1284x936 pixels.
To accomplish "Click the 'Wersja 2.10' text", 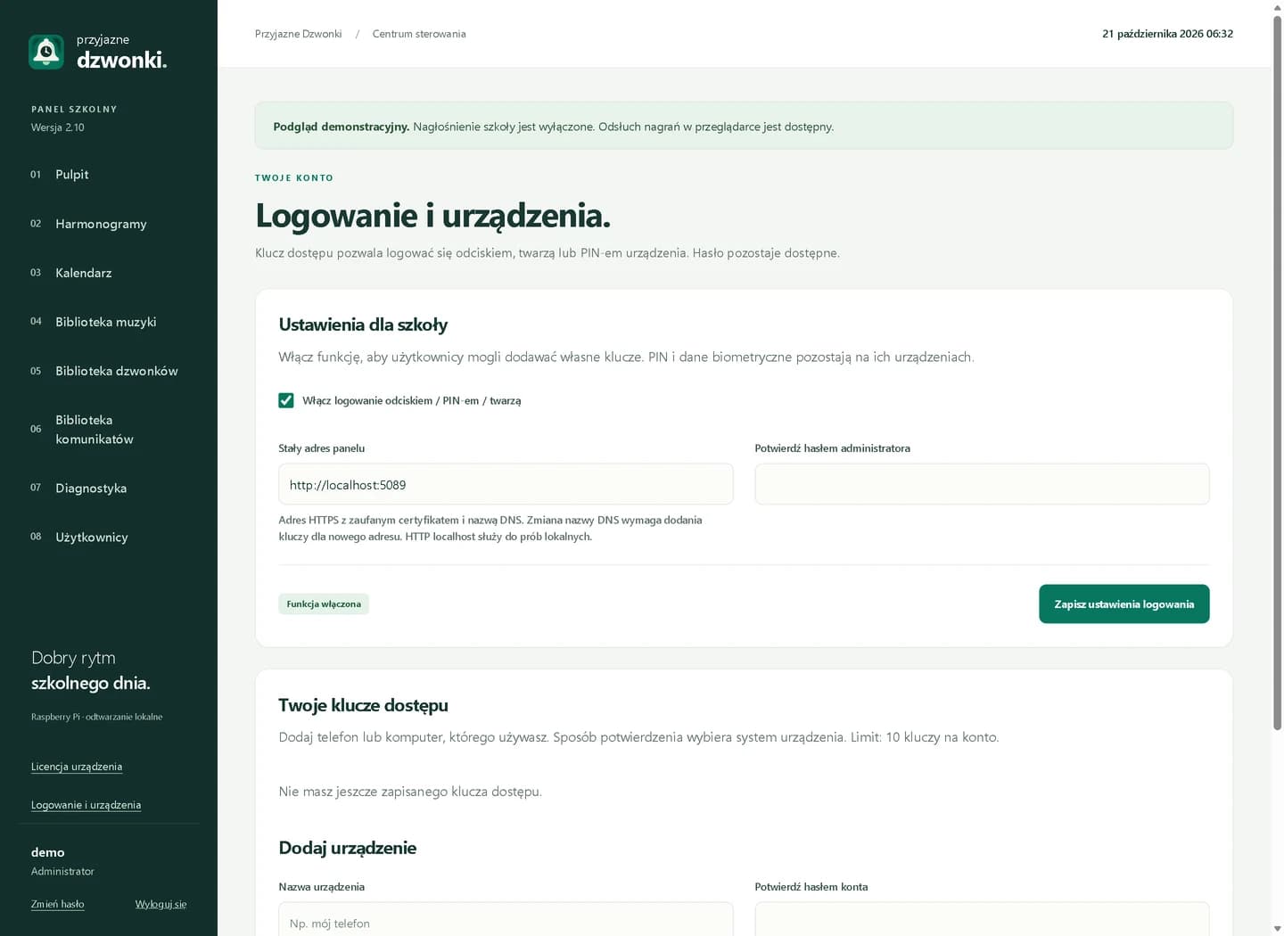I will click(x=58, y=127).
